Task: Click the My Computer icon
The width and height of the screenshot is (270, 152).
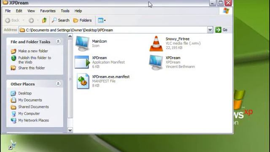Action: [x=13, y=114]
